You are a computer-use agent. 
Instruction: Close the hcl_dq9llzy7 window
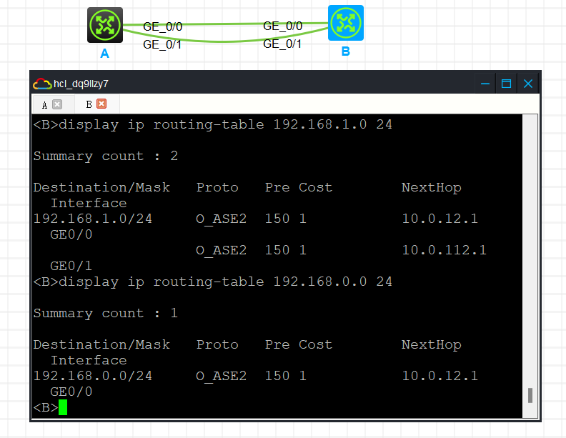click(x=527, y=84)
